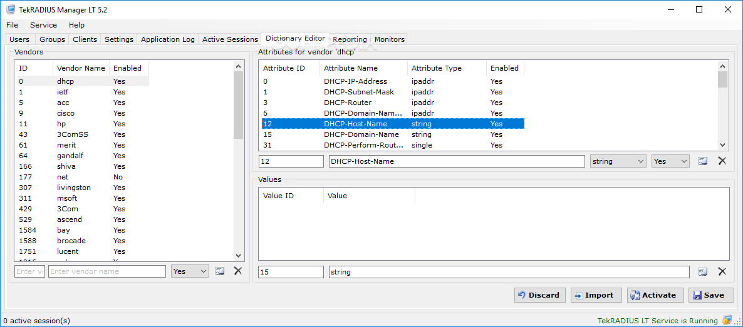Click the value field showing string

click(x=509, y=272)
